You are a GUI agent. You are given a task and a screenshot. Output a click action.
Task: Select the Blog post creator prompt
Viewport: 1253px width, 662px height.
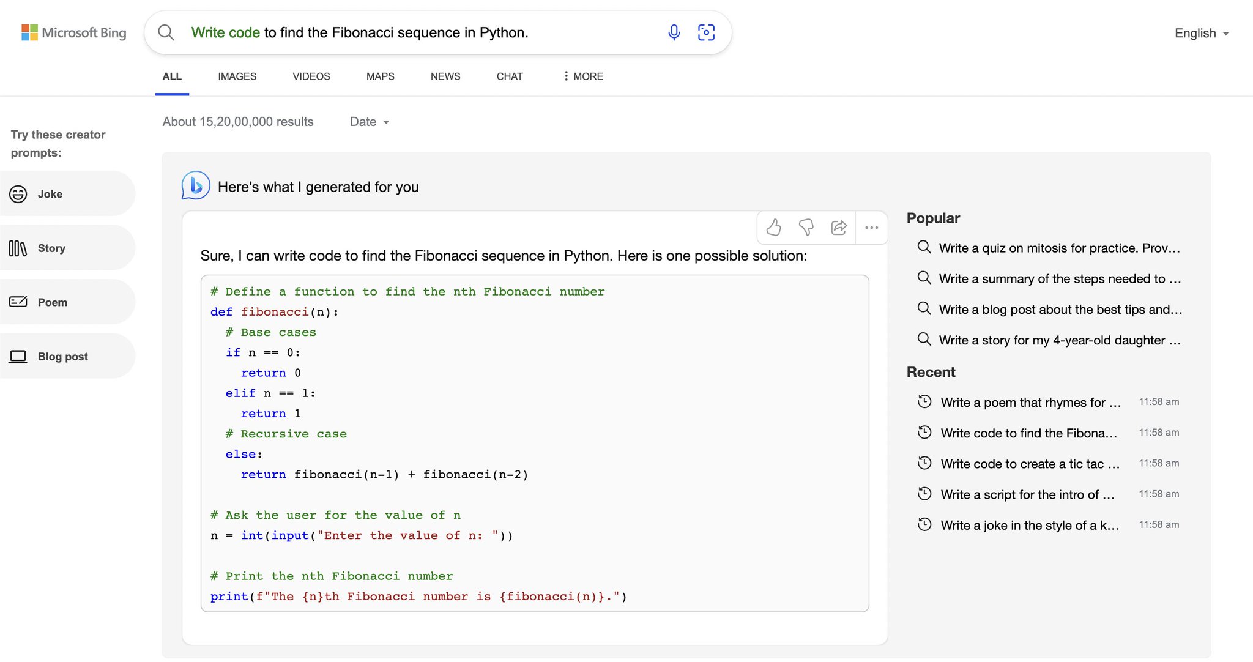coord(66,356)
